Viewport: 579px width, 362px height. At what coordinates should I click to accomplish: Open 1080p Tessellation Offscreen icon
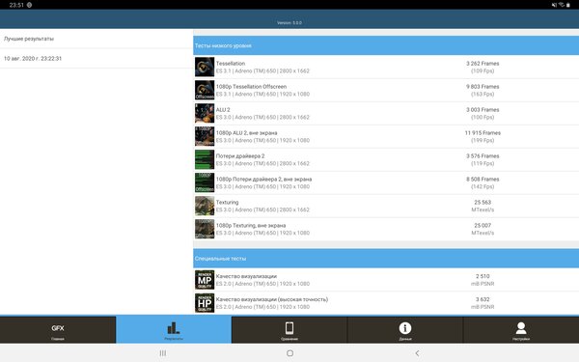point(205,90)
